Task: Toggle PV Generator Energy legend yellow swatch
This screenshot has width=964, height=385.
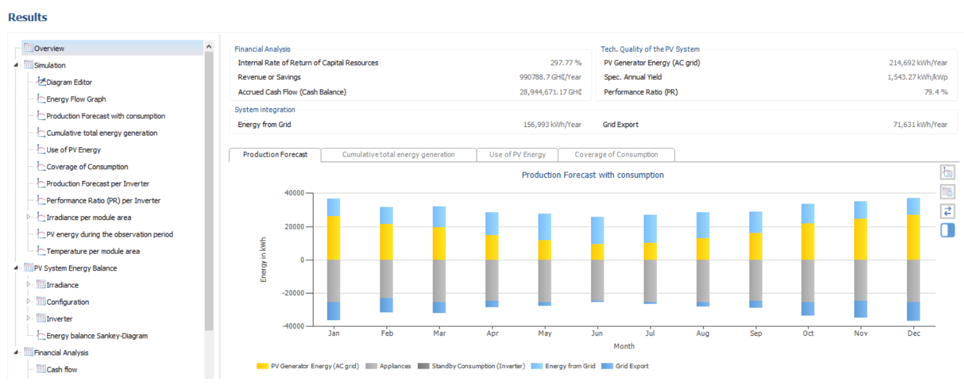Action: [x=262, y=366]
